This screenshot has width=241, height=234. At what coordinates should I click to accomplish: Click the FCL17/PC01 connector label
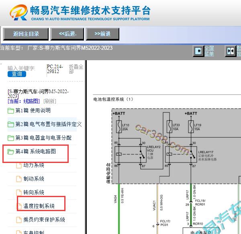(x=165, y=223)
